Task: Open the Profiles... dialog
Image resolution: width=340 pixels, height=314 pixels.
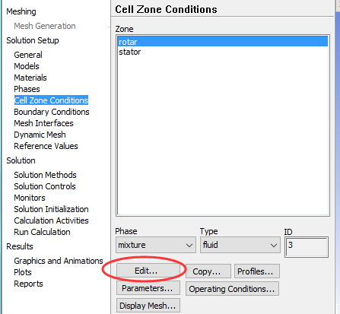Action: (x=257, y=271)
